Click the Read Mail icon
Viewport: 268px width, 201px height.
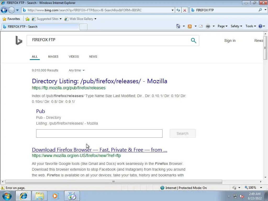coord(201,26)
